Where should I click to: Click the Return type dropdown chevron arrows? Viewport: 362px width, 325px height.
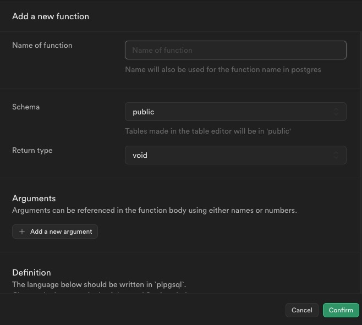[336, 155]
